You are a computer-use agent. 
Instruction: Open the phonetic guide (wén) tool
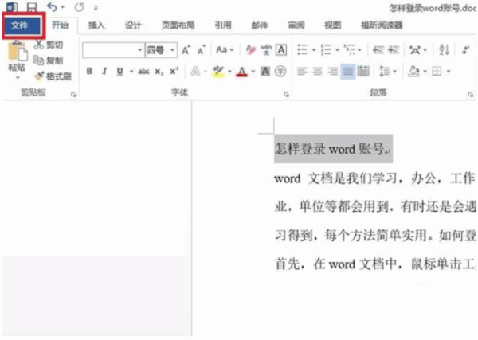266,49
